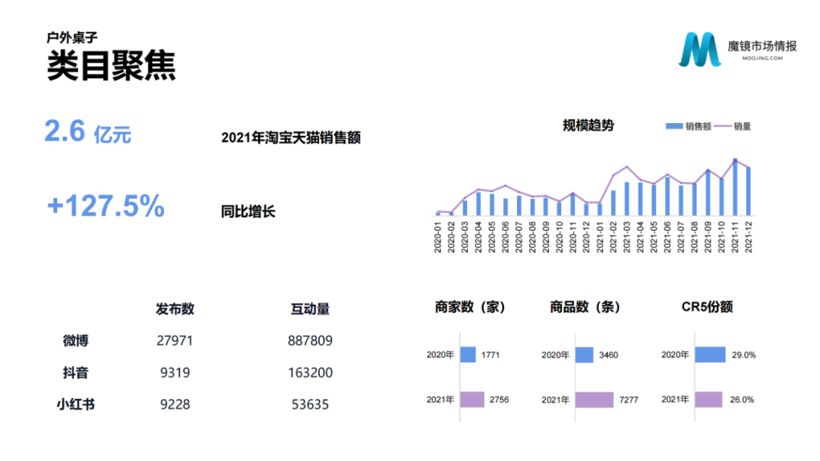Click the blue 销售额 legend swatch
This screenshot has width=820, height=461.
click(x=674, y=126)
